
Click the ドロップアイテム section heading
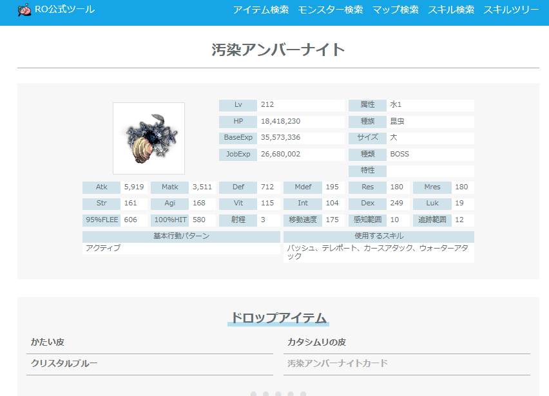point(278,318)
